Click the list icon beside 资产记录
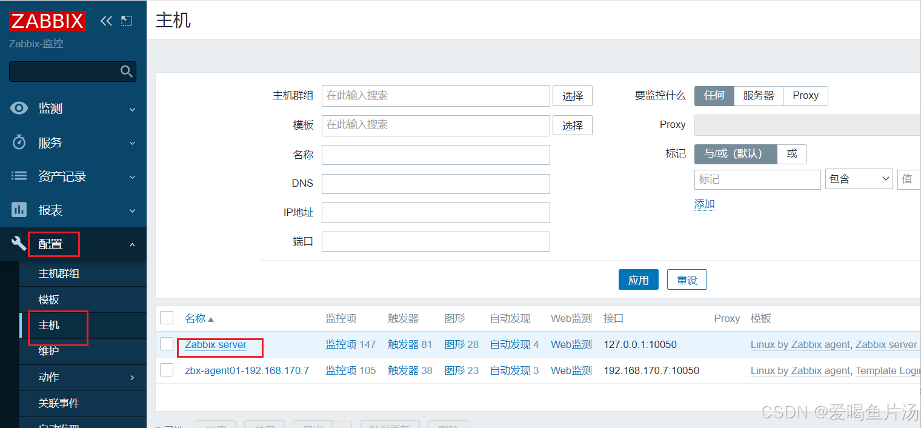The width and height of the screenshot is (921, 428). click(x=19, y=176)
